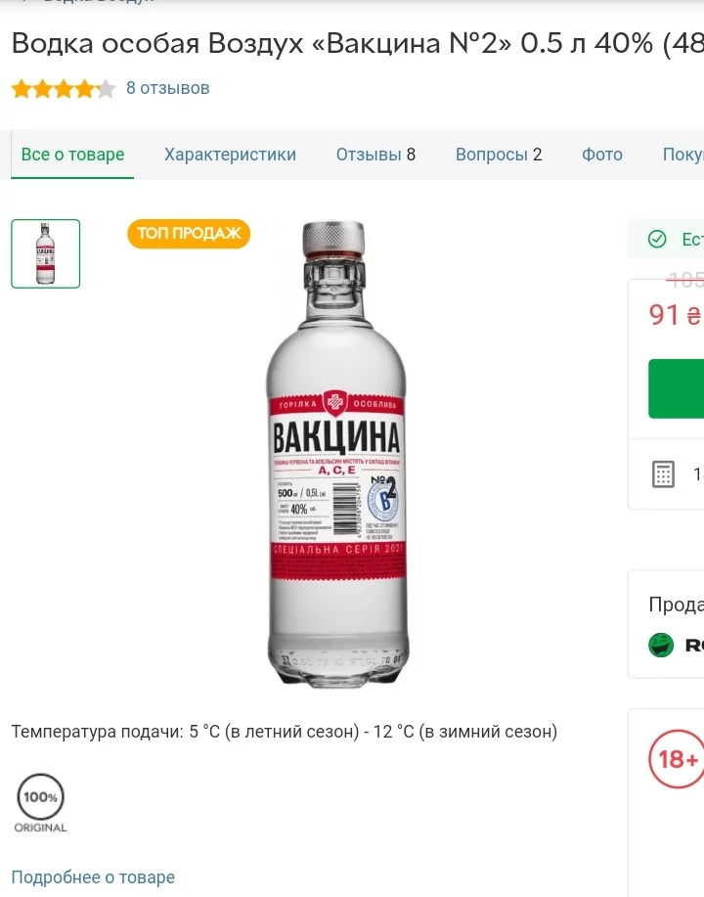Open the "Отзывы 8" tab

pyautogui.click(x=375, y=155)
